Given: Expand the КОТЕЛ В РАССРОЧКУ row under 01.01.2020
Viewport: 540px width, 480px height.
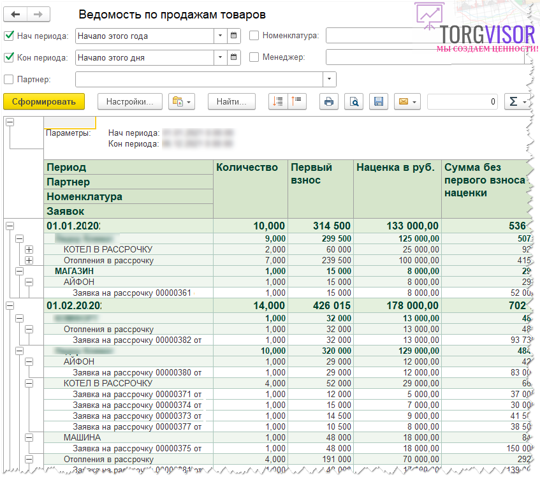Looking at the screenshot, I should pos(29,249).
